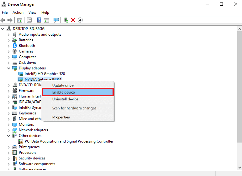Click the Disk drives icon
Image resolution: width=242 pixels, height=176 pixels.
(x=15, y=63)
